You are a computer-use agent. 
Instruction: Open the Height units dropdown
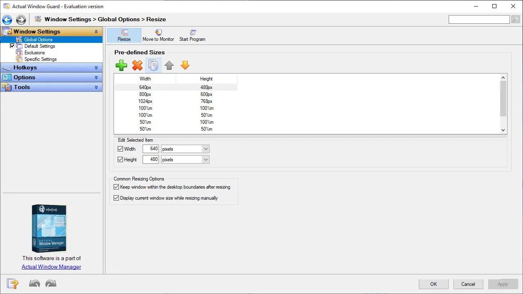[206, 159]
